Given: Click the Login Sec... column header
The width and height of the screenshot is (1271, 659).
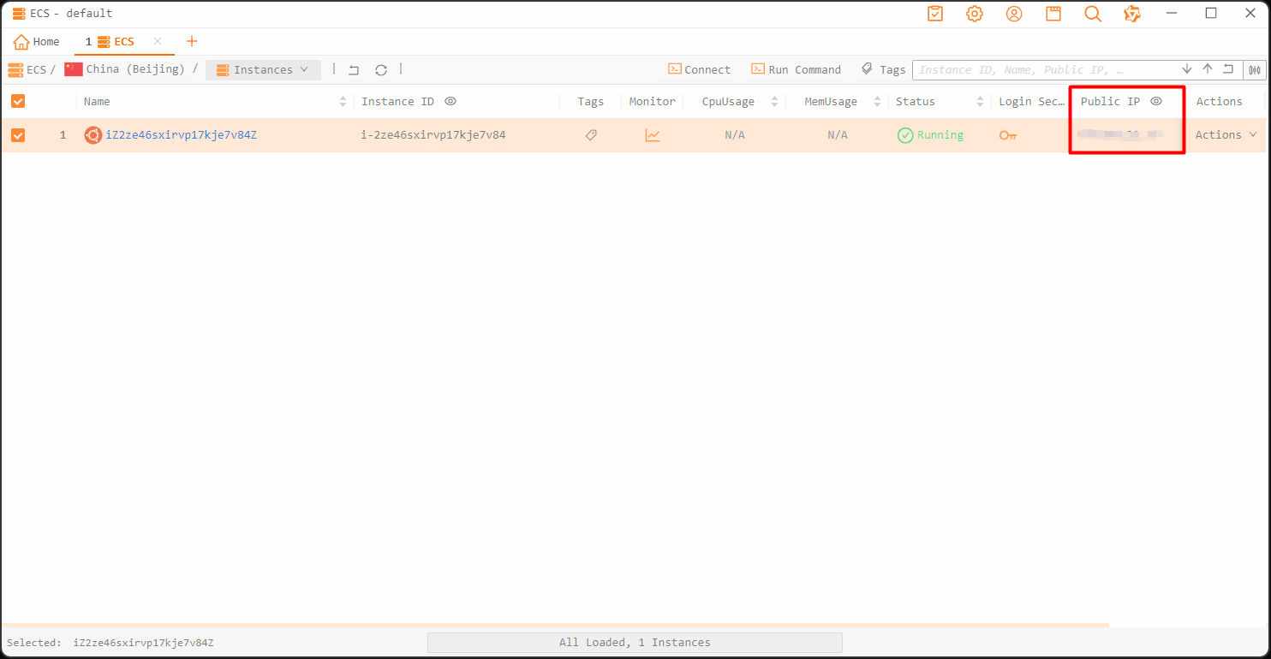Looking at the screenshot, I should click(x=1032, y=102).
